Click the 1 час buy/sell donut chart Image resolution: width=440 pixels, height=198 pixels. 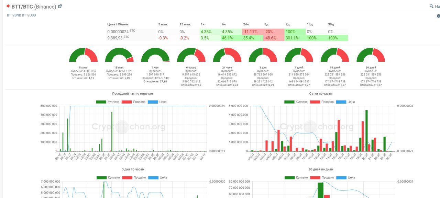pyautogui.click(x=155, y=55)
